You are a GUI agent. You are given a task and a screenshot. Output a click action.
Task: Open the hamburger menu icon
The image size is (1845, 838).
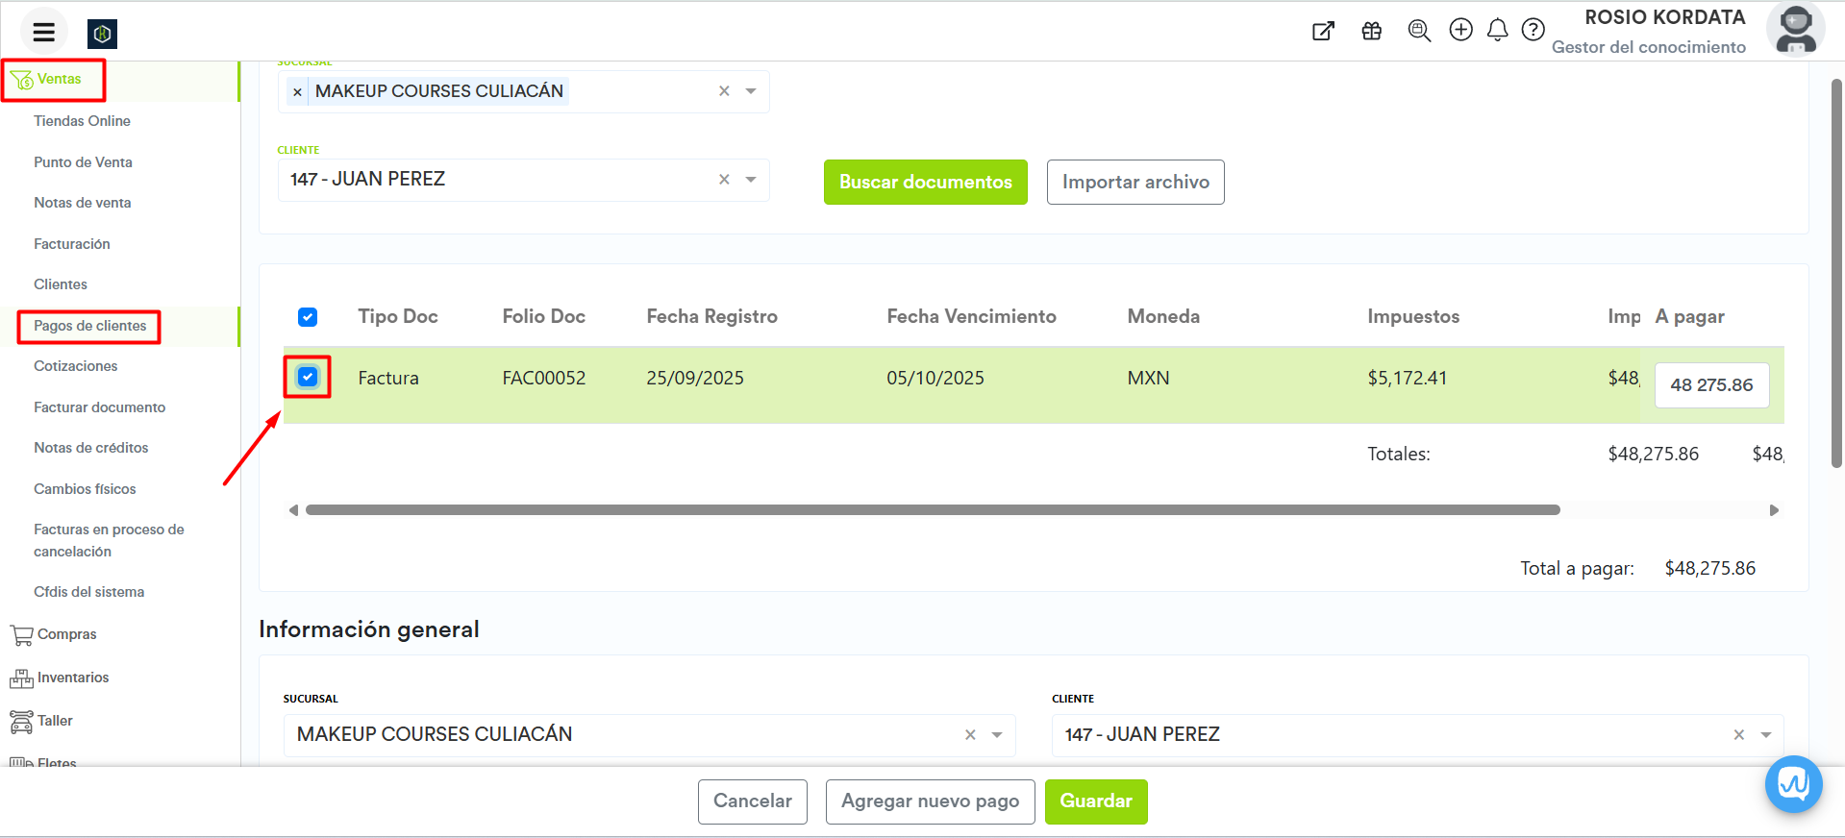(x=43, y=33)
